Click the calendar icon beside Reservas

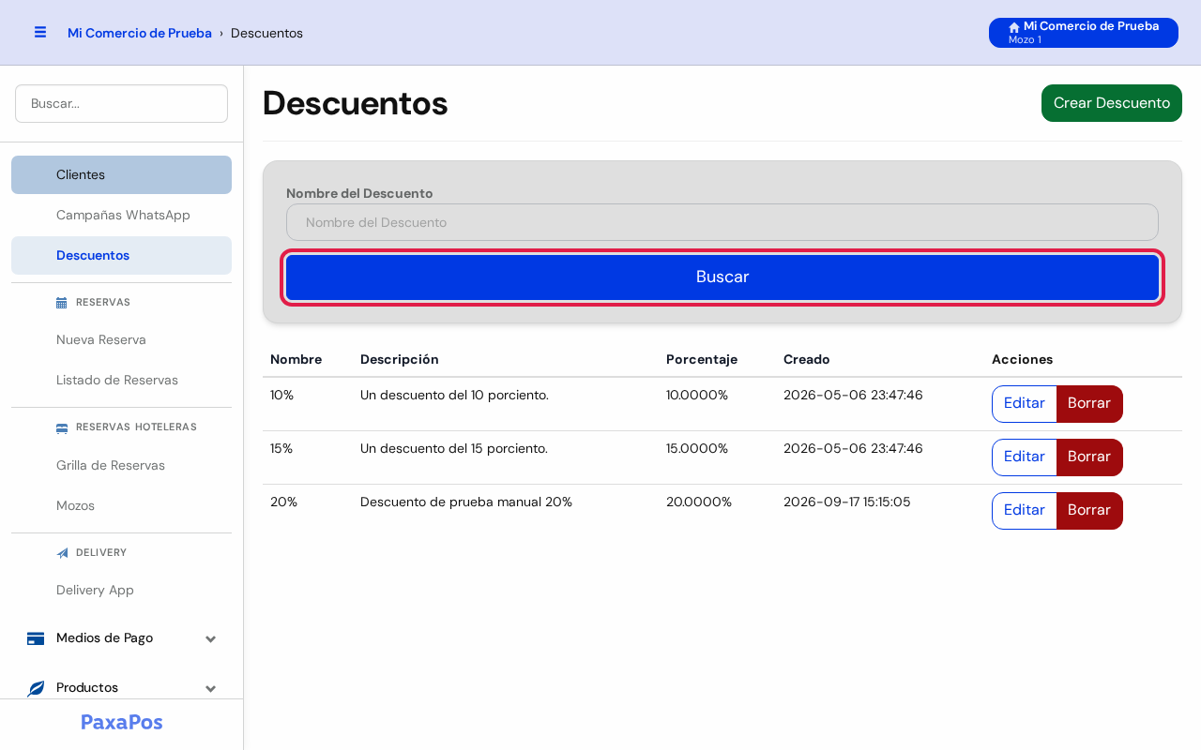pos(62,303)
